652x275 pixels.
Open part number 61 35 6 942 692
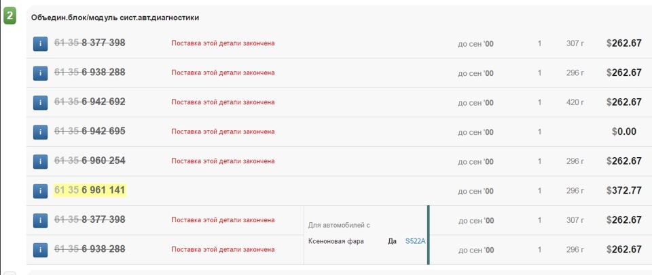click(x=90, y=102)
